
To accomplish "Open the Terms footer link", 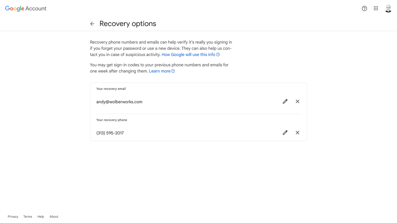I will point(28,216).
